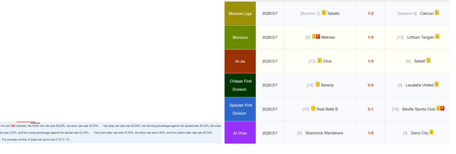Open the Real Betis B 3-1 score
This screenshot has height=154, width=456.
tap(370, 109)
